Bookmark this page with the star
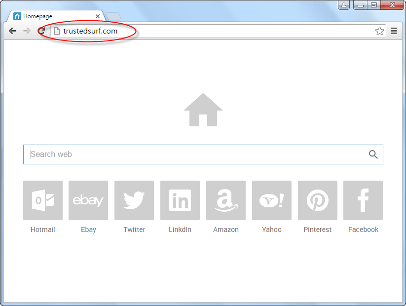Image resolution: width=406 pixels, height=306 pixels. (x=379, y=31)
